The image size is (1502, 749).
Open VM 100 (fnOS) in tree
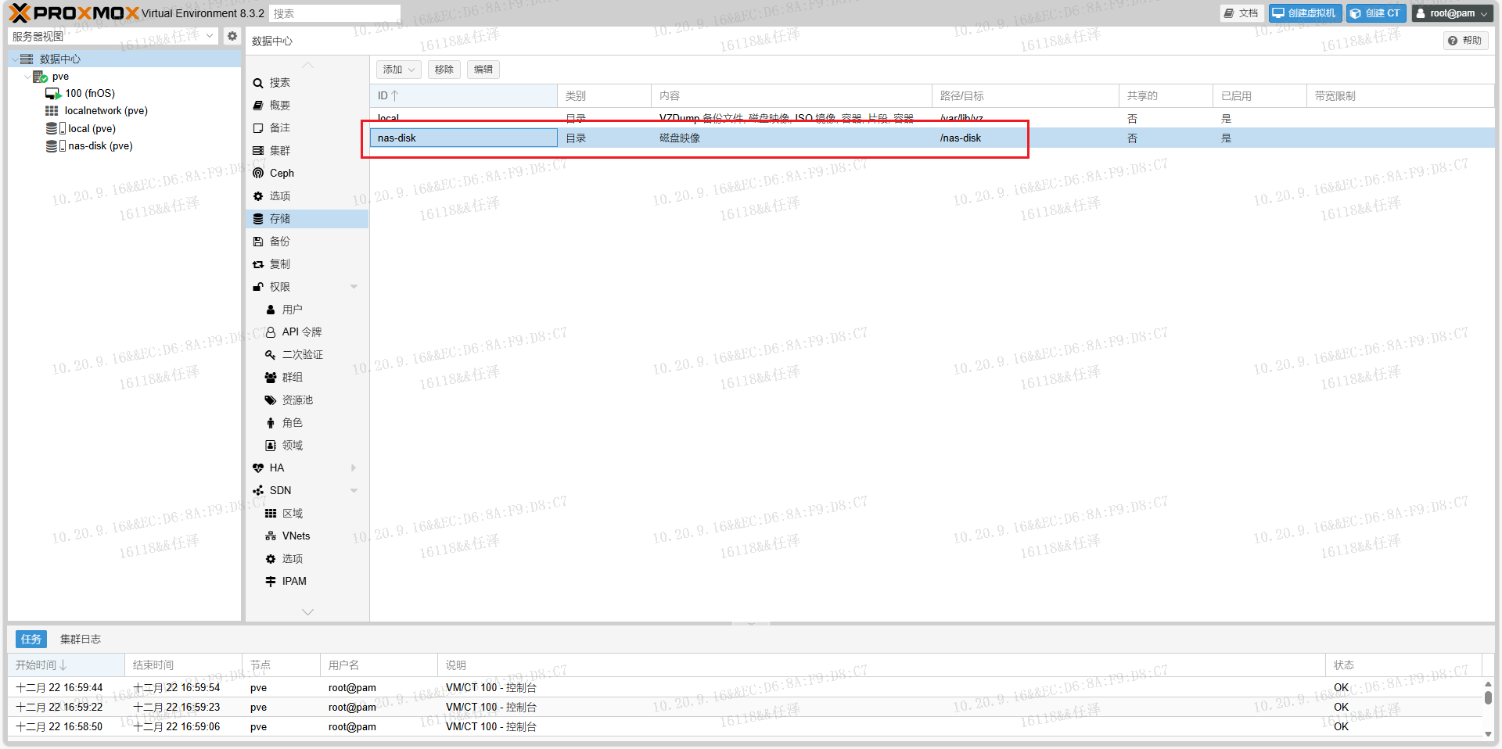[90, 94]
